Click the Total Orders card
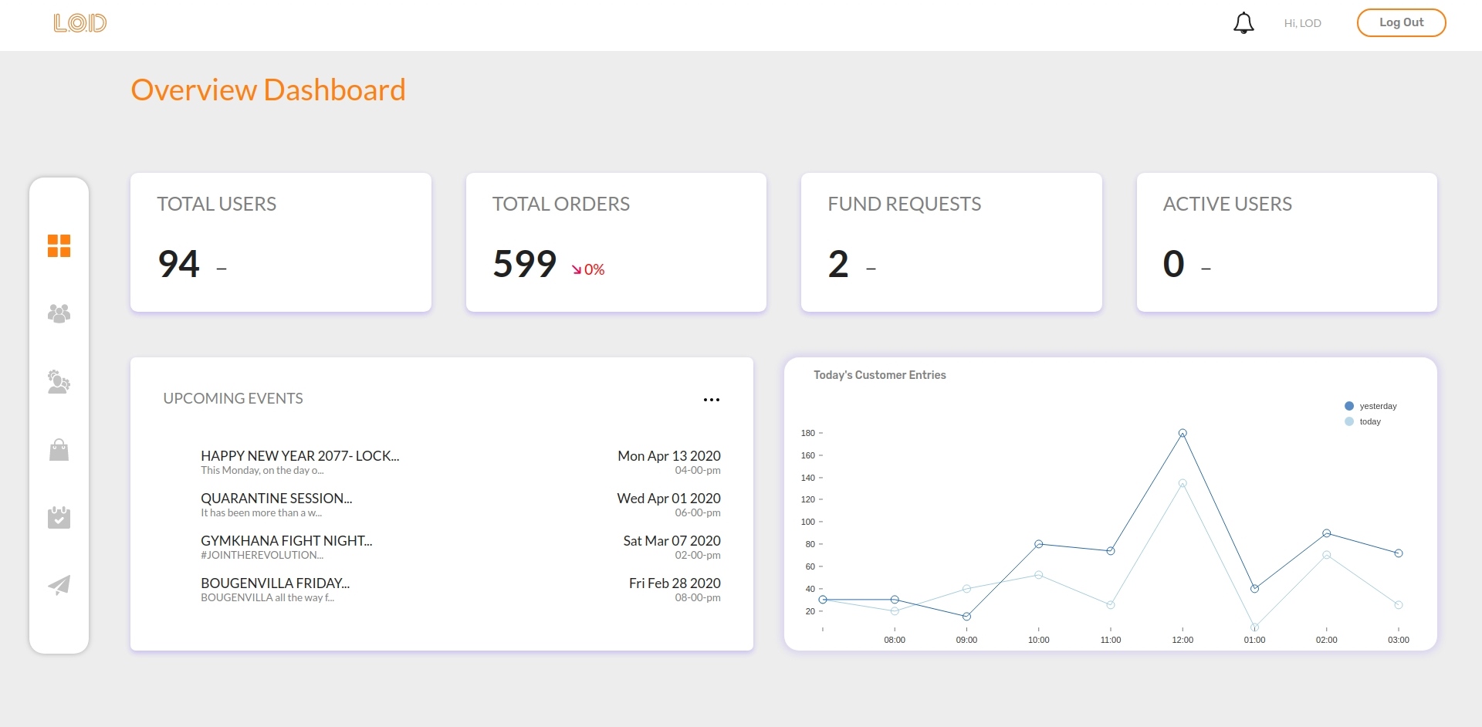1482x727 pixels. tap(616, 242)
